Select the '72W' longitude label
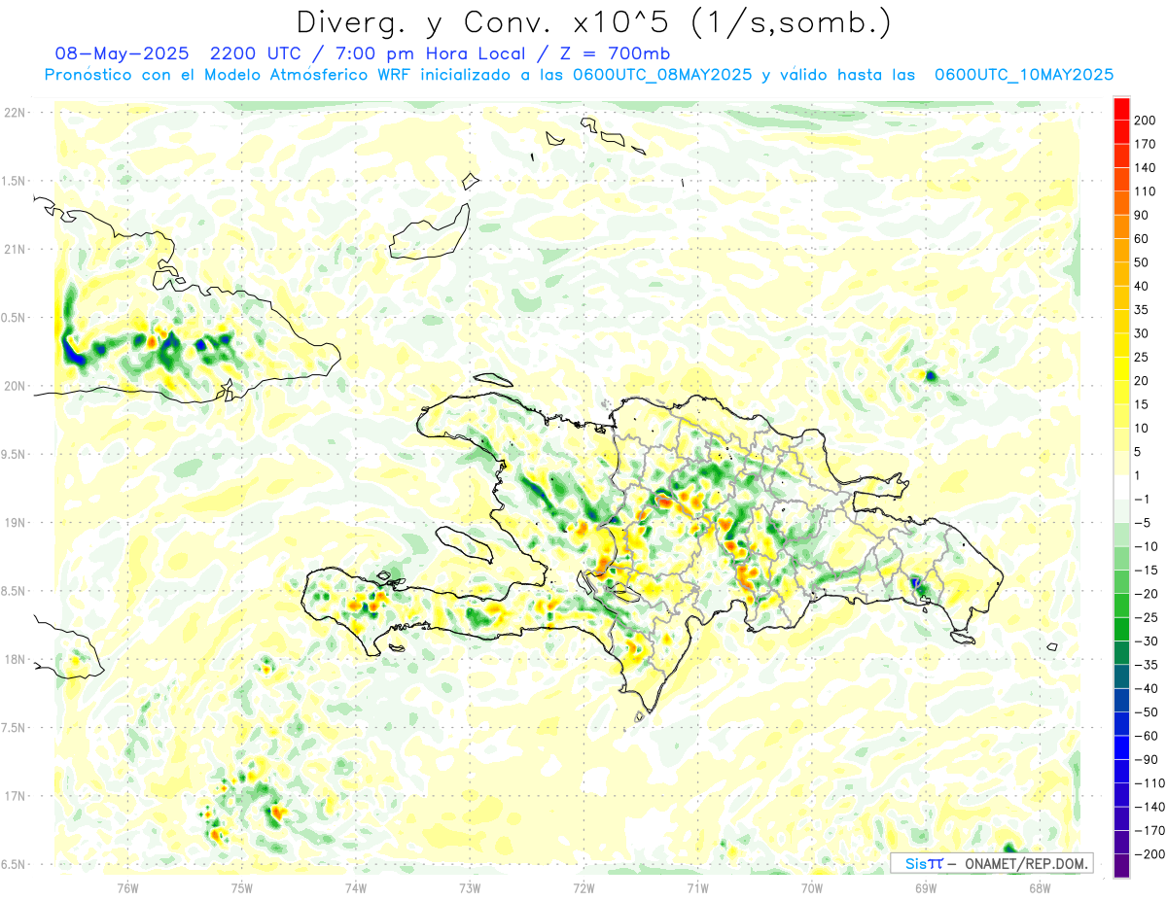1167x901 pixels. point(583,888)
